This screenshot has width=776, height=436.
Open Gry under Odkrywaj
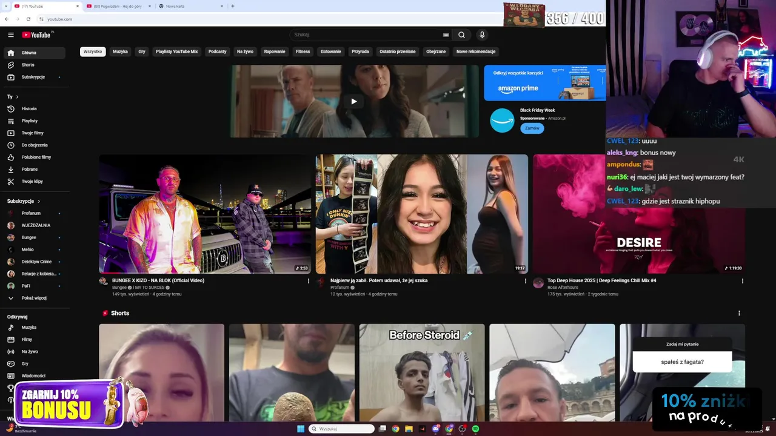[x=35, y=364]
